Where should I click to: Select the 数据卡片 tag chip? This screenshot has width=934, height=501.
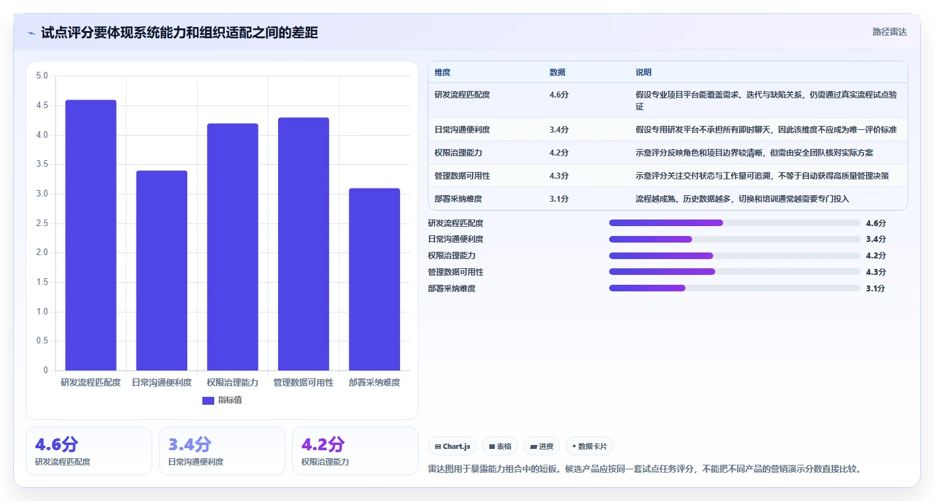[x=589, y=446]
